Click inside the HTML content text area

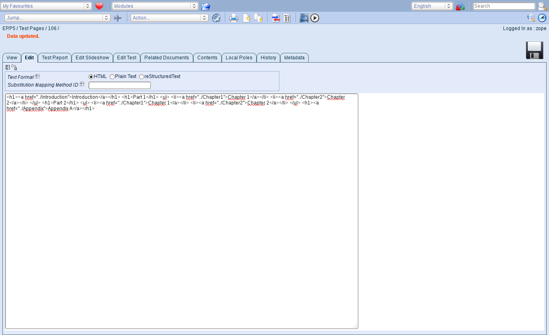point(182,211)
